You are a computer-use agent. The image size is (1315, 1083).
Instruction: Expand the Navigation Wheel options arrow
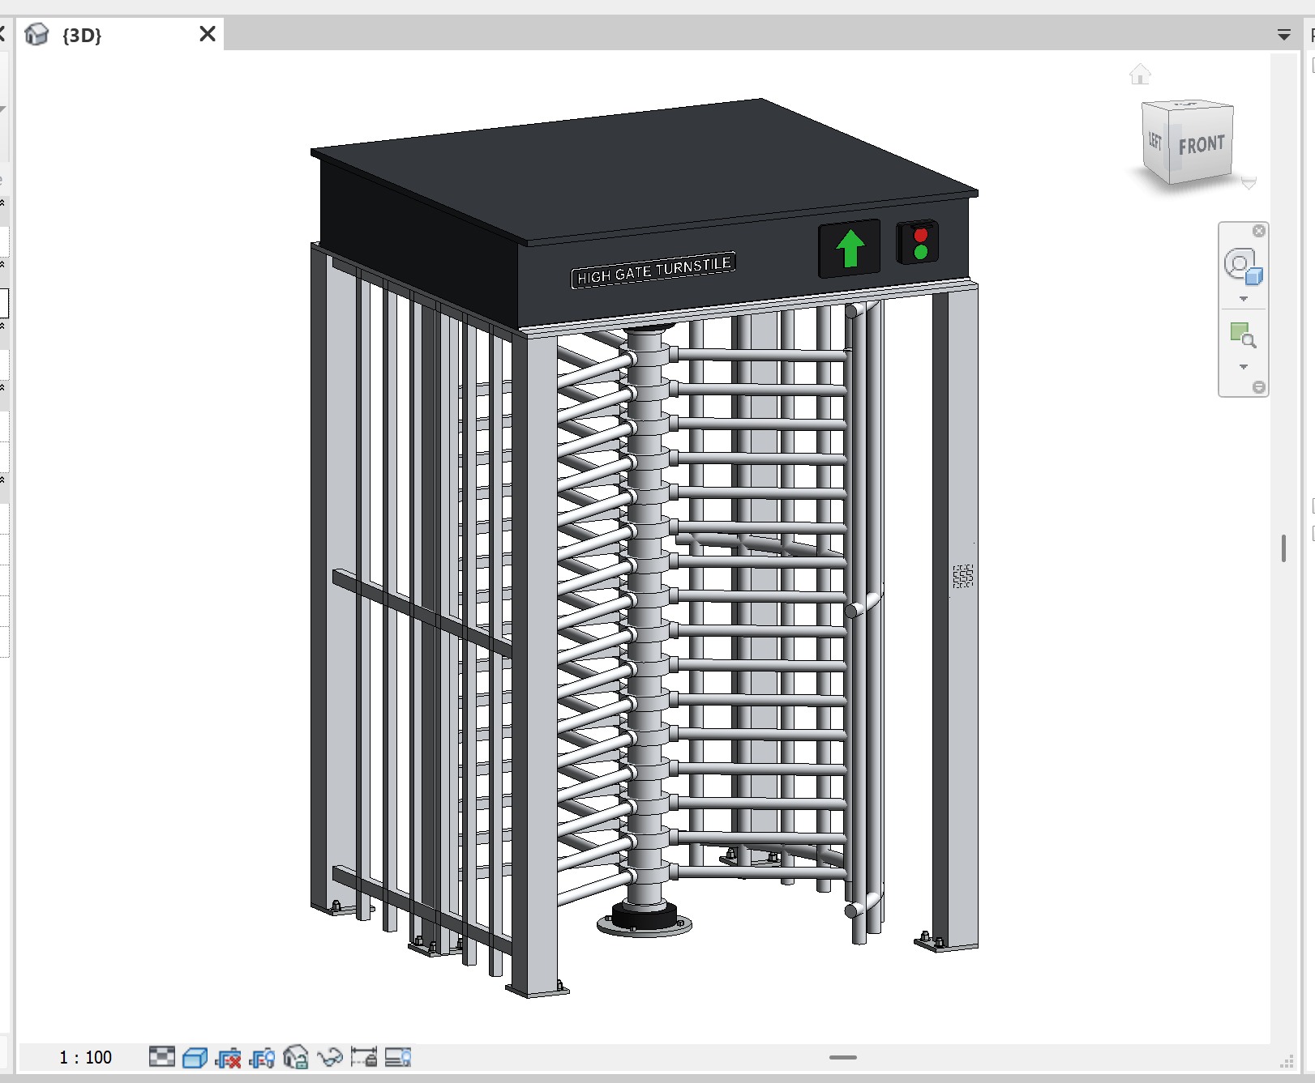(1244, 299)
